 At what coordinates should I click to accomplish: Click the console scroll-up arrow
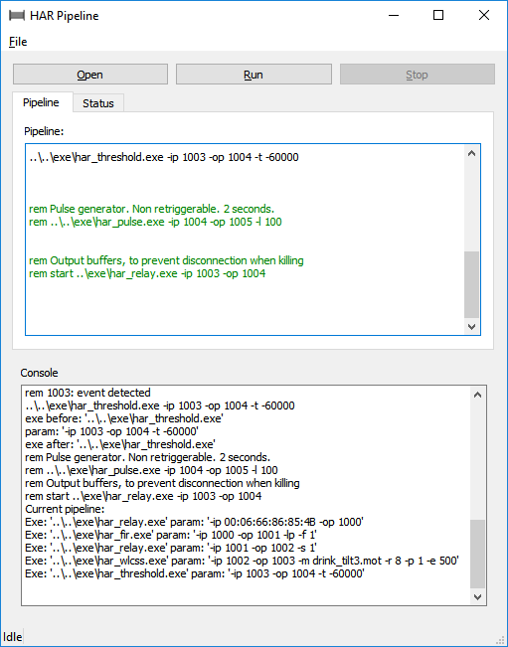(477, 395)
